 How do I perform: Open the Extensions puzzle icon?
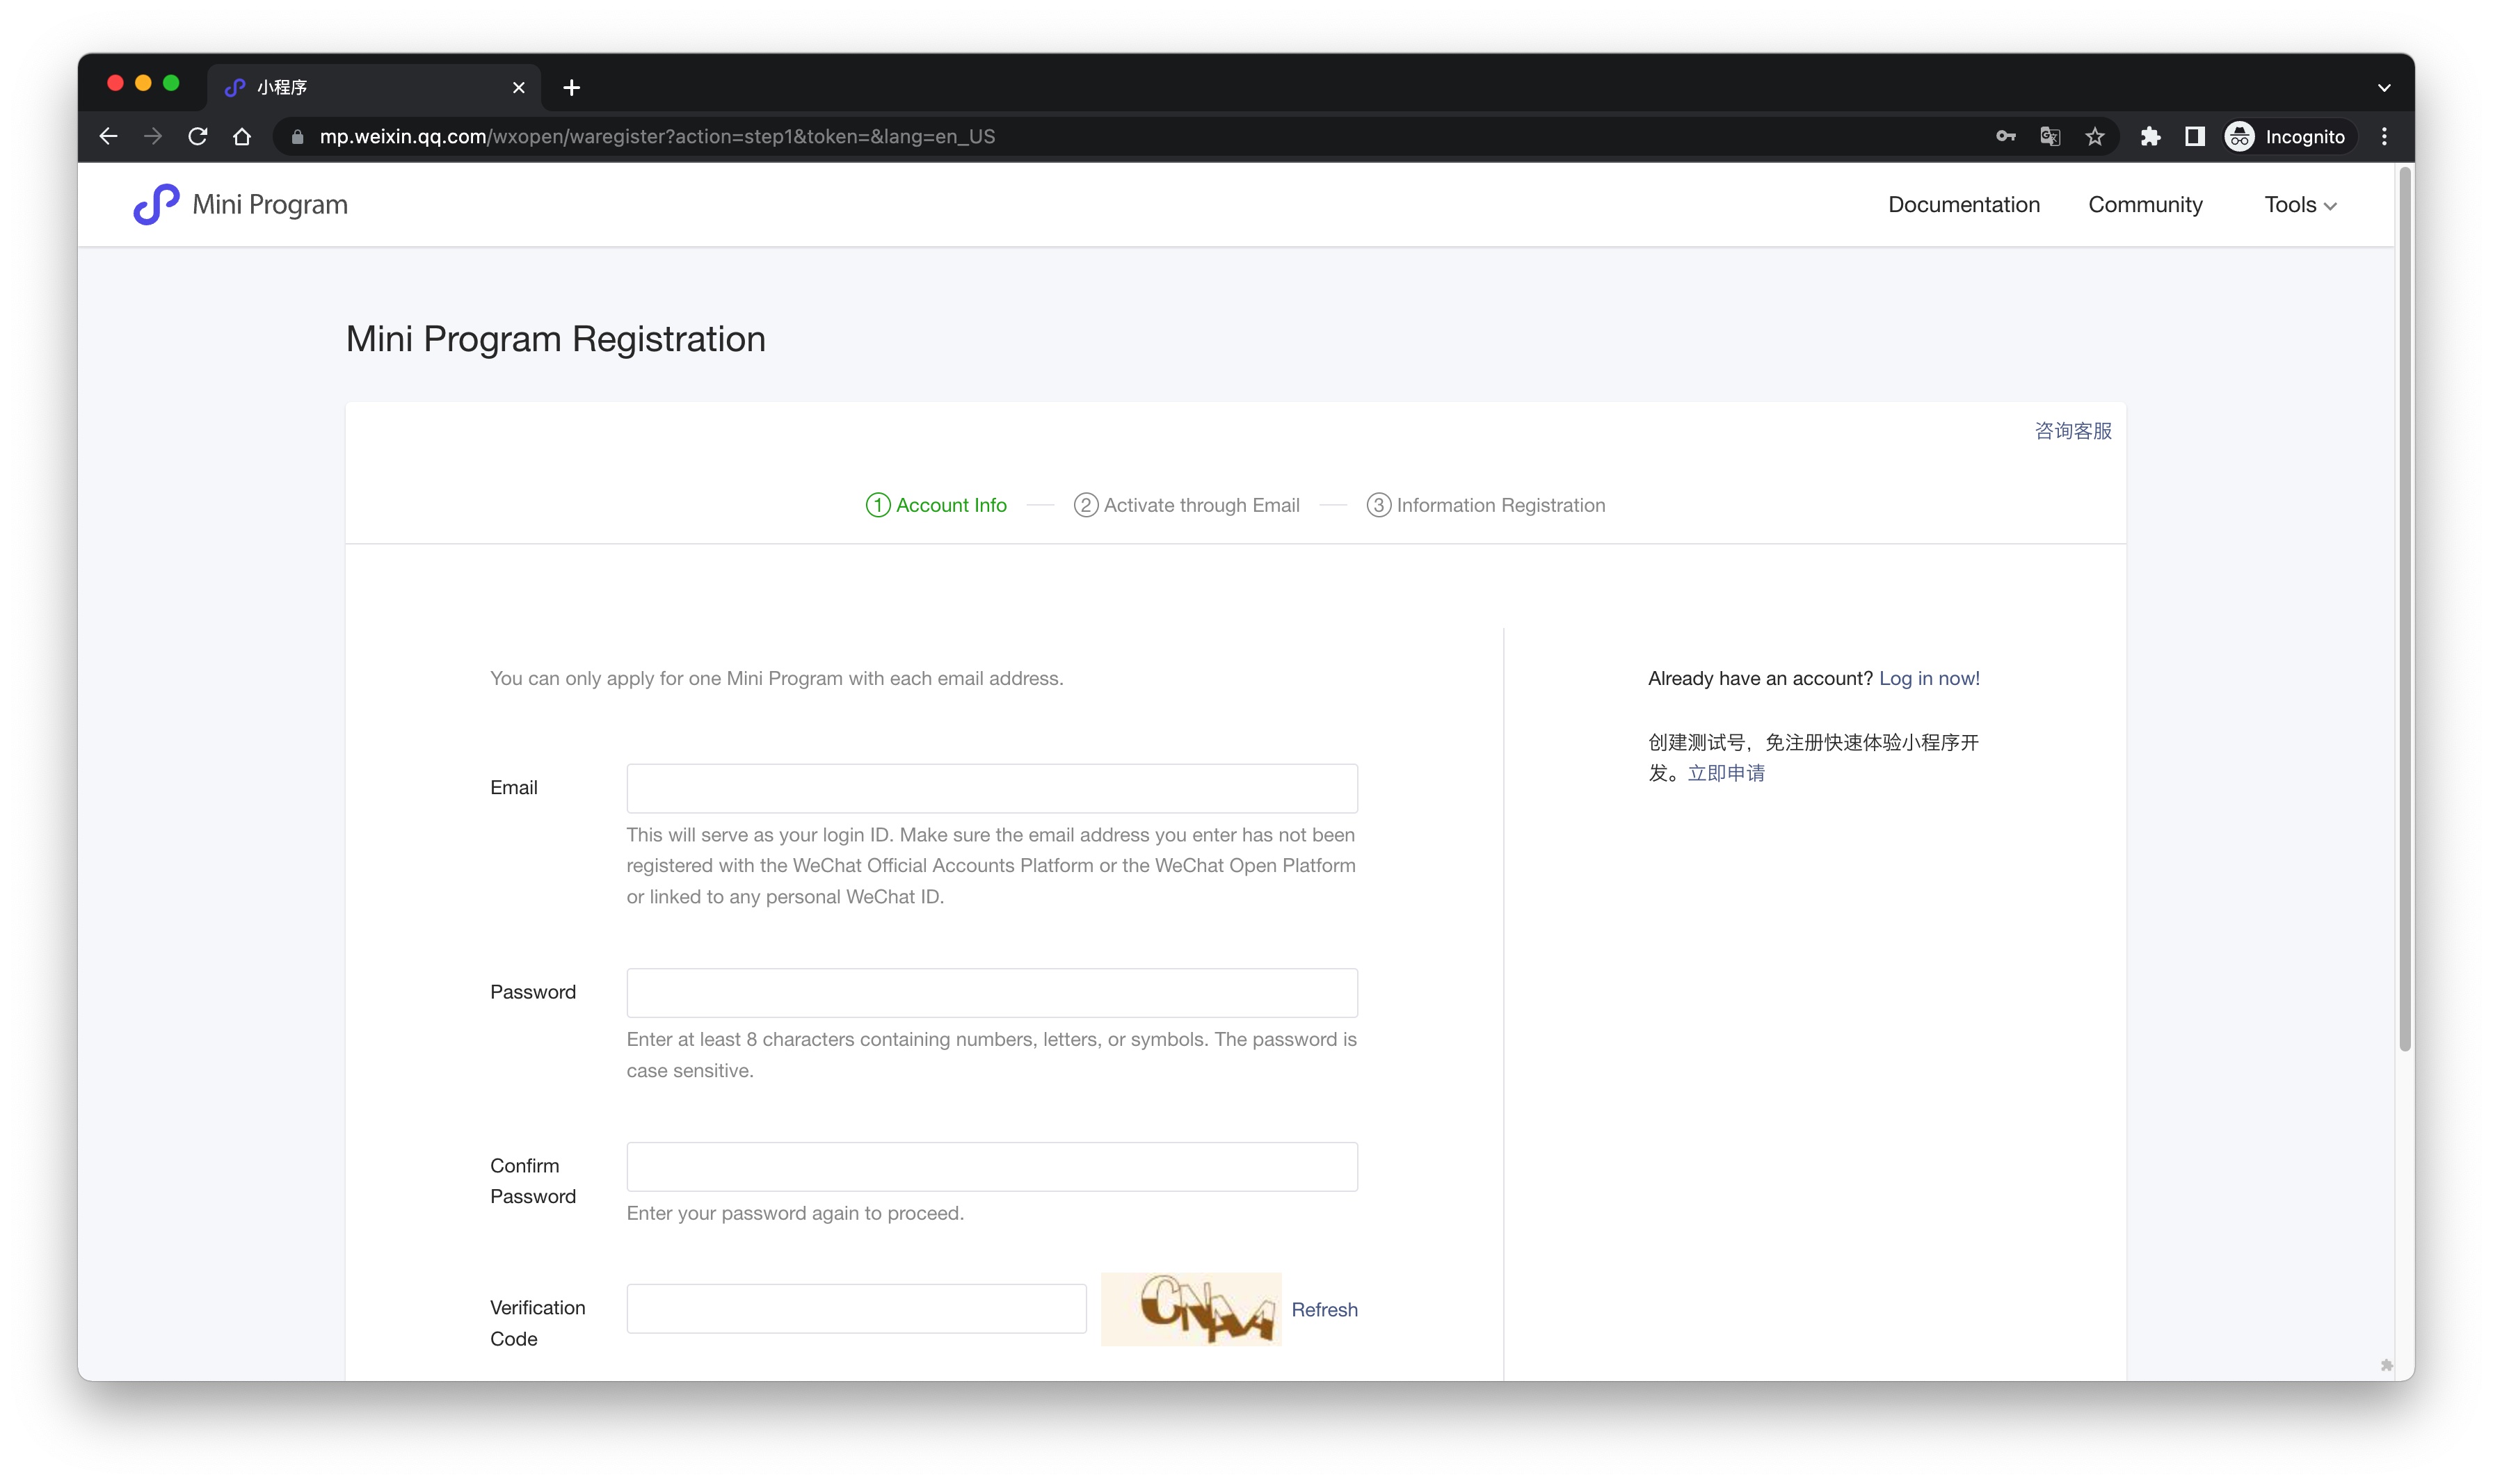click(2150, 137)
